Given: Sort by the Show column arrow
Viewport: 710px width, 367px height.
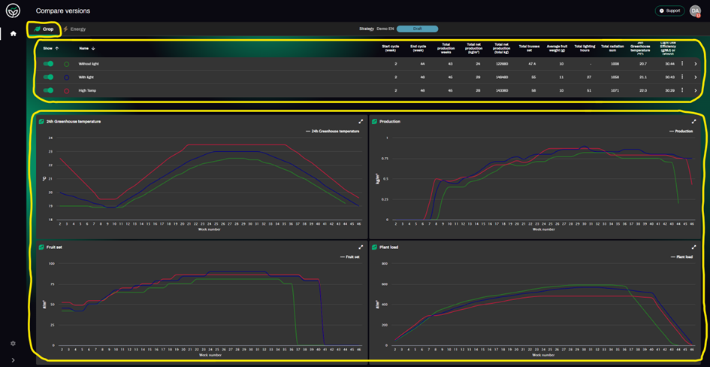Looking at the screenshot, I should [x=56, y=48].
